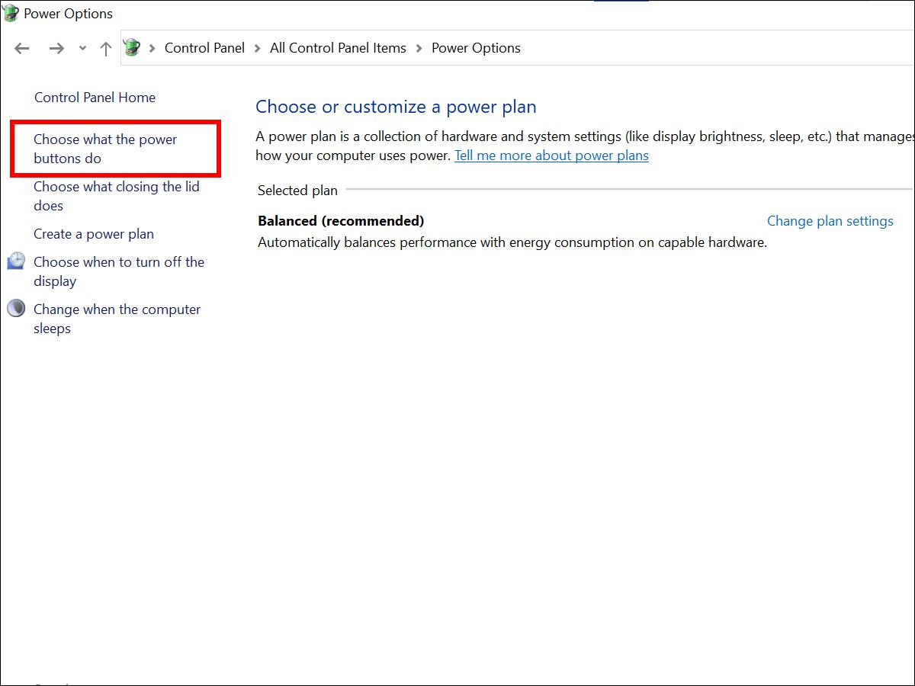Go back with the left arrow
Image resolution: width=915 pixels, height=686 pixels.
tap(22, 49)
